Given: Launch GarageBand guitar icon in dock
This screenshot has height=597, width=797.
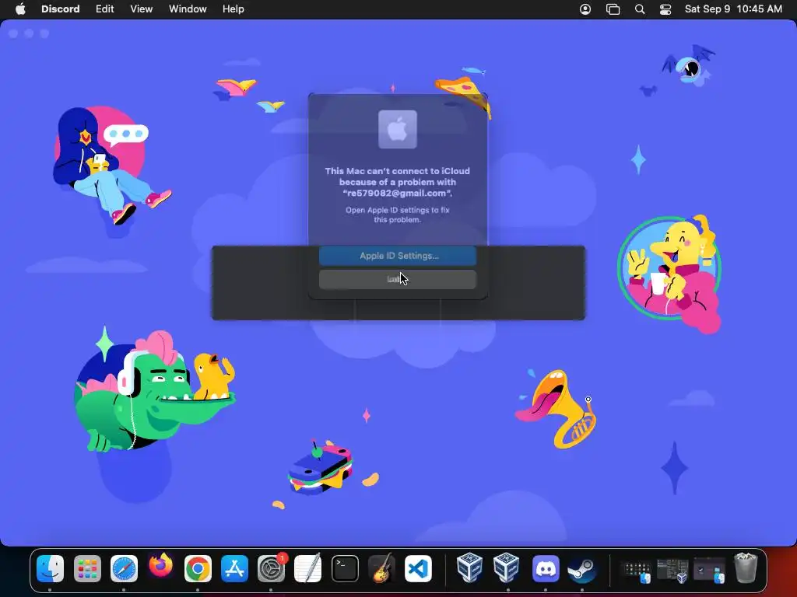Looking at the screenshot, I should pos(381,568).
